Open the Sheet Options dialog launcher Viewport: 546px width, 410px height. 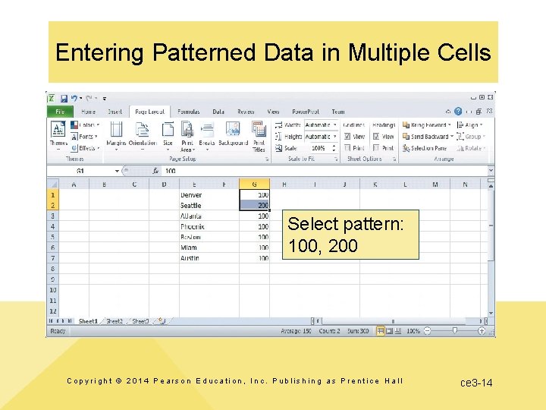[394, 159]
